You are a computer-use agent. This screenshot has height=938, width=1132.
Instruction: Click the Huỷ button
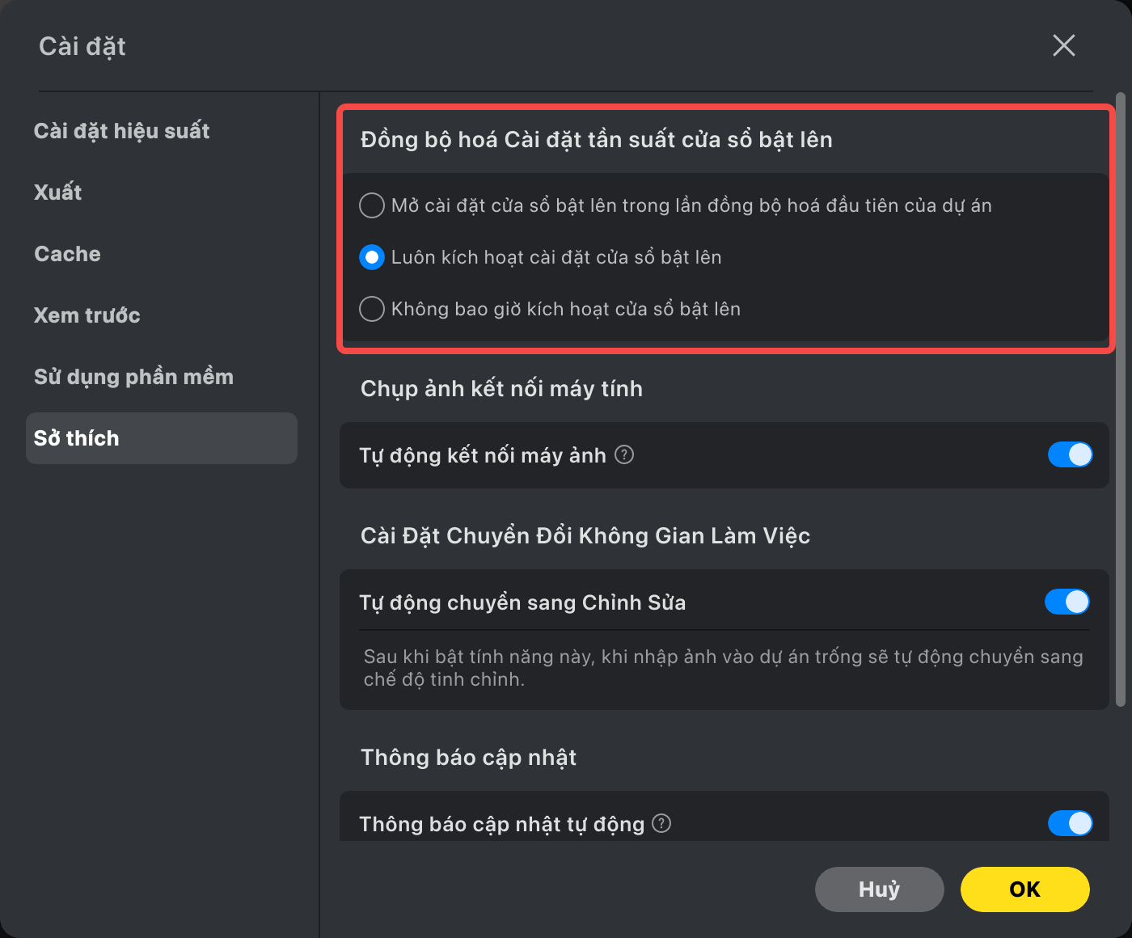point(880,889)
